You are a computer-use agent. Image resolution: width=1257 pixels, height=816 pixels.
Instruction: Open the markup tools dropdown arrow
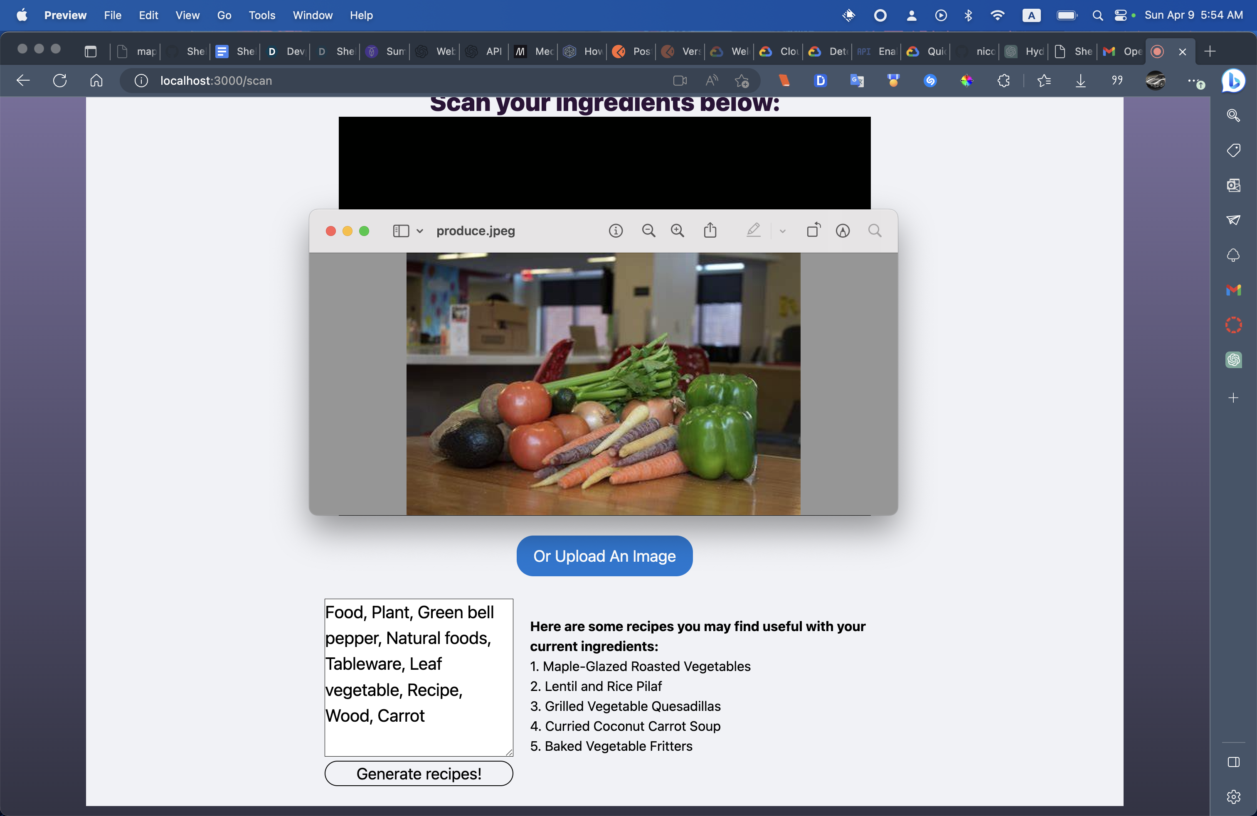[783, 231]
